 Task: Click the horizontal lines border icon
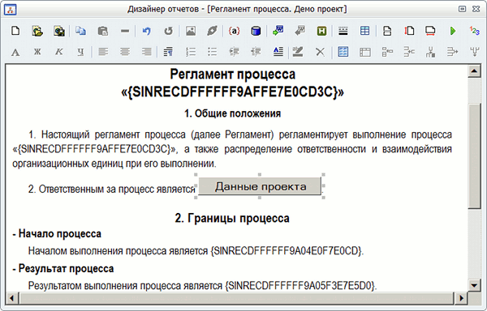click(343, 31)
